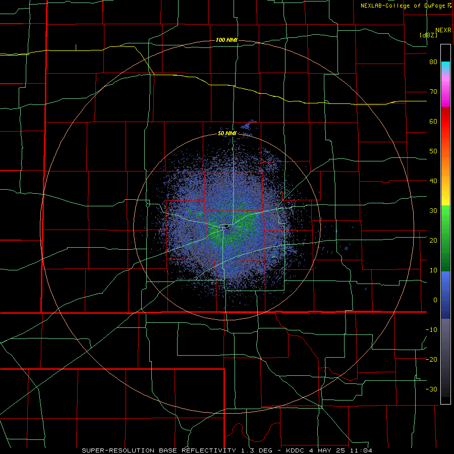Select the 10 value on the dBZ scale

(x=433, y=270)
